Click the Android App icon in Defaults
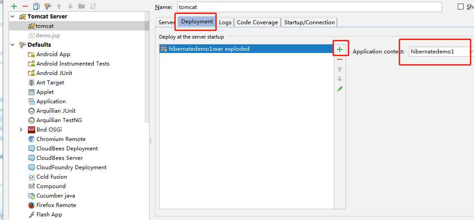This screenshot has height=220, width=474. click(32, 54)
